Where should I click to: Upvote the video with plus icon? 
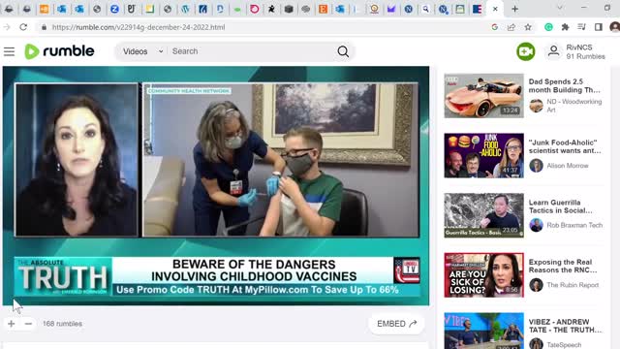(x=11, y=324)
